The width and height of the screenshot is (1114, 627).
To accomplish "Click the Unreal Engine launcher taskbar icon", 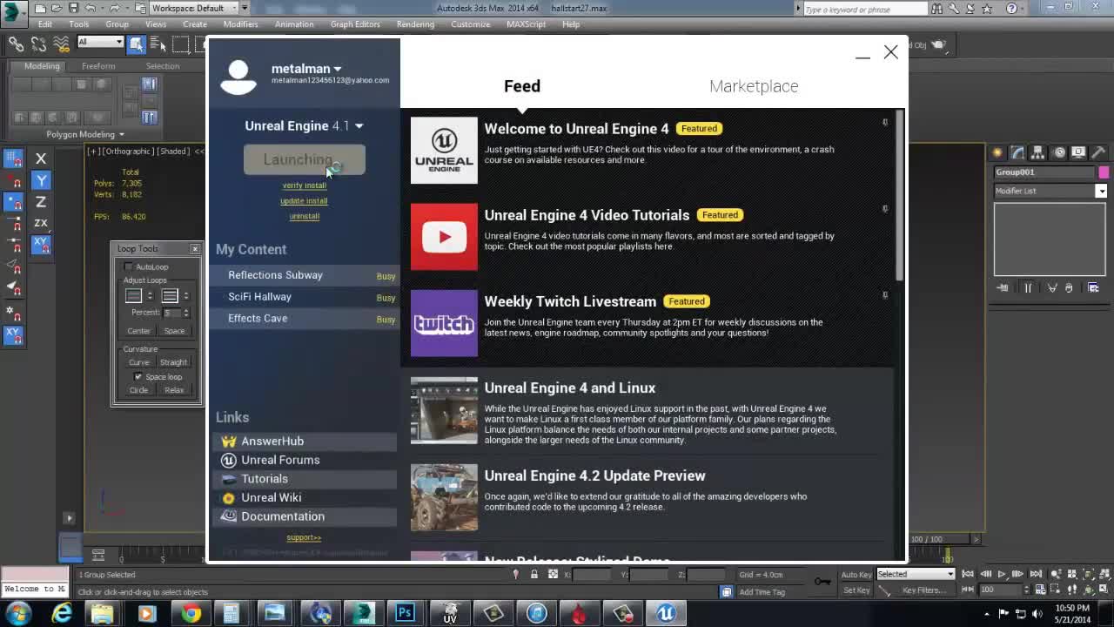I will click(x=666, y=613).
